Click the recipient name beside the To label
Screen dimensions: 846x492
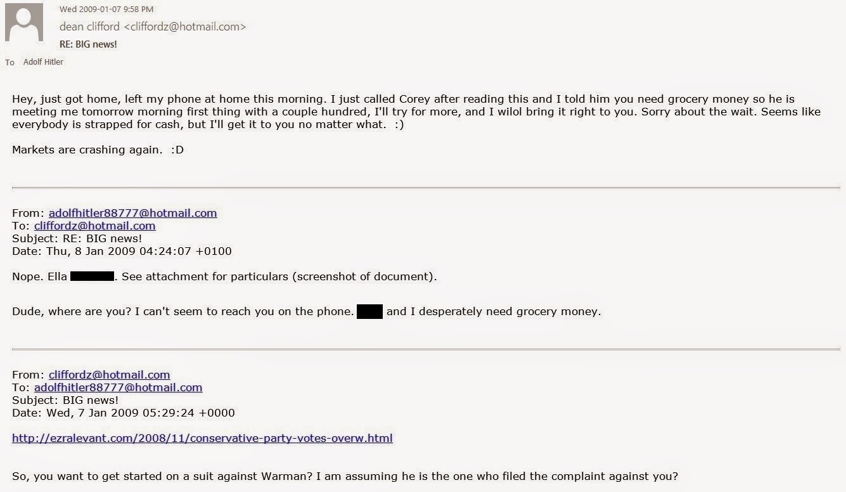click(x=43, y=61)
